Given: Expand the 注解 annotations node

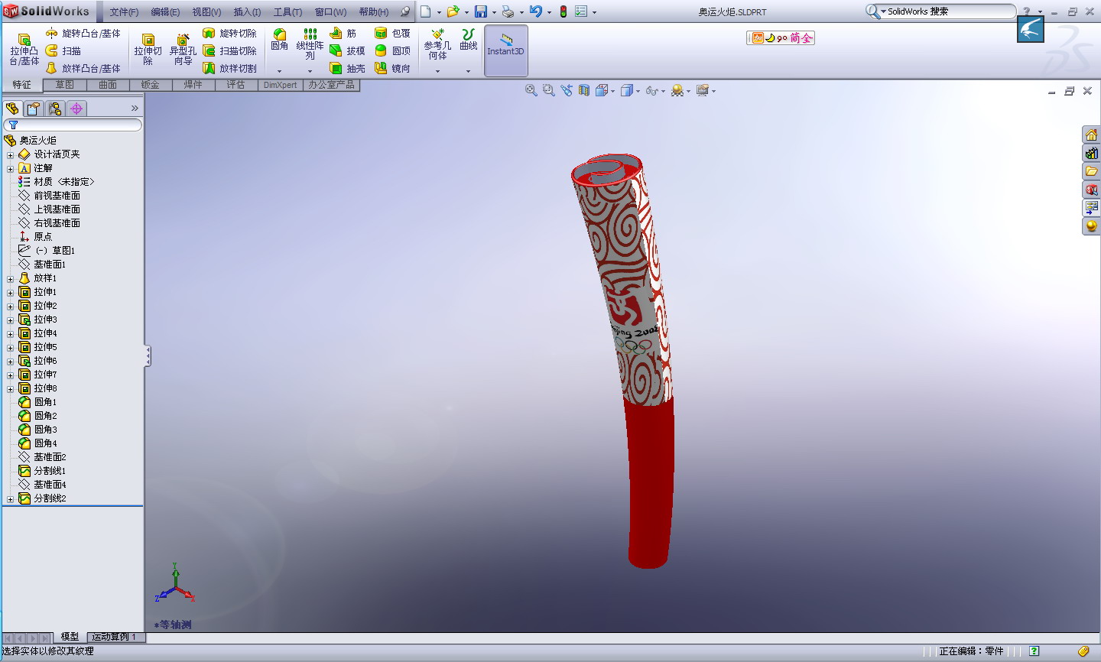Looking at the screenshot, I should 10,168.
